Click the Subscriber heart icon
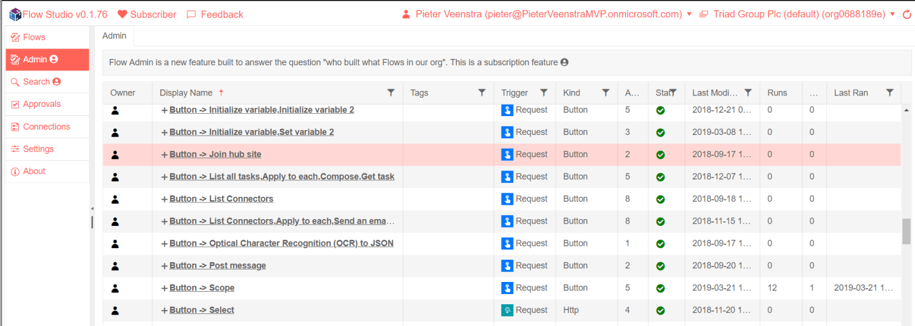Viewport: 915px width, 326px height. pyautogui.click(x=122, y=14)
